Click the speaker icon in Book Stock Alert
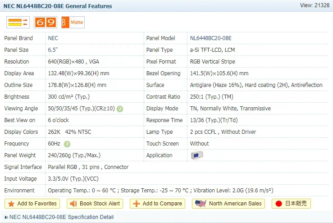The width and height of the screenshot is (333, 223). (x=73, y=204)
